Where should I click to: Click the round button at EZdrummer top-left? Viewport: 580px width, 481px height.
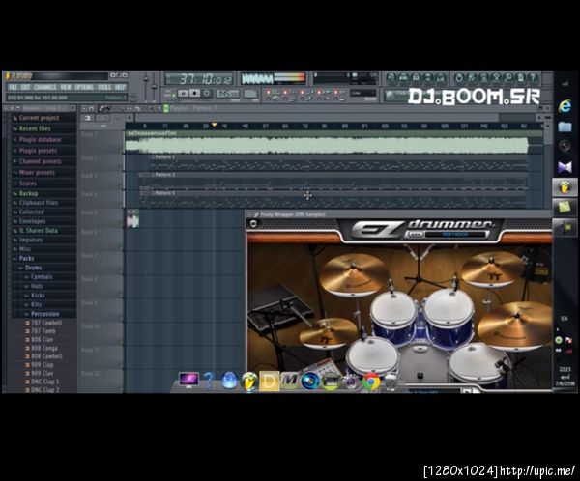tap(253, 224)
